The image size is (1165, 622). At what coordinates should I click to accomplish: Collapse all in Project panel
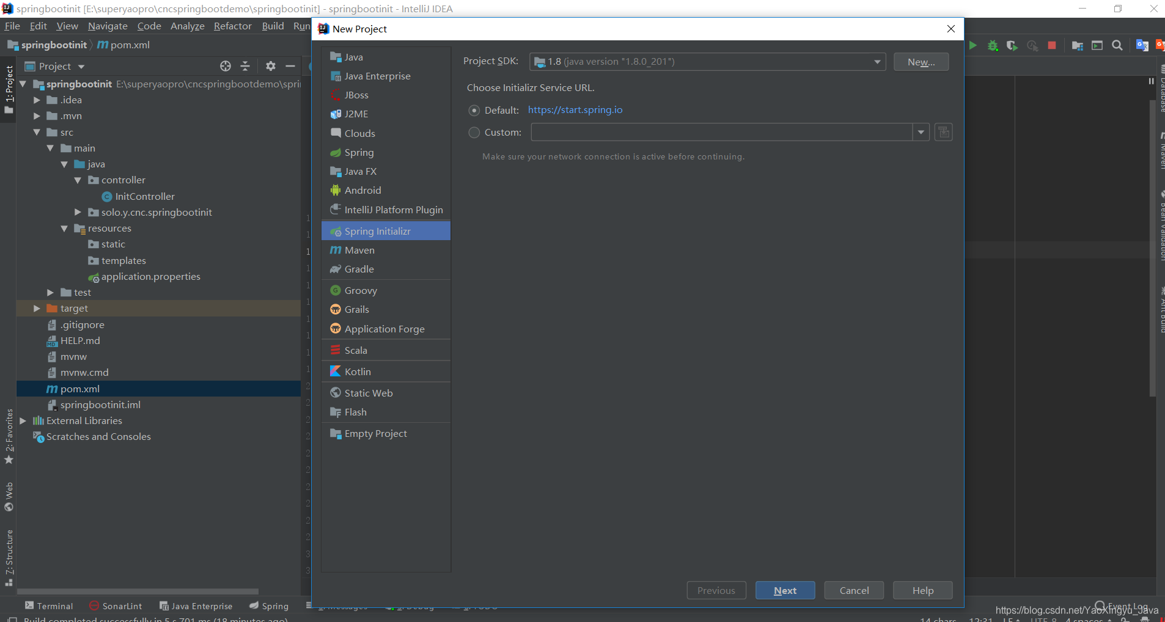coord(245,66)
